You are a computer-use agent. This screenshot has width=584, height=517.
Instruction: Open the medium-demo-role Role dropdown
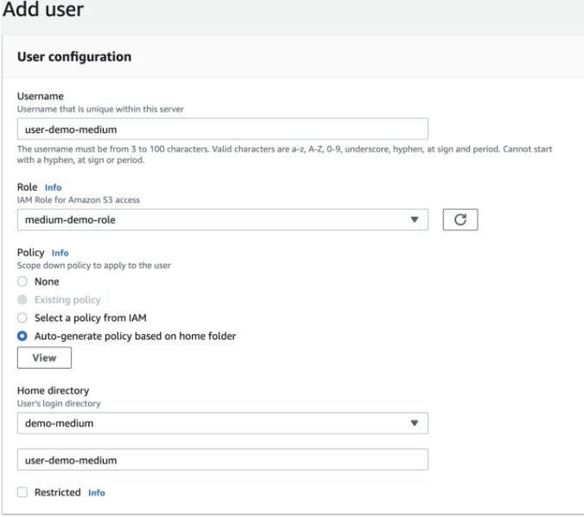(216, 220)
